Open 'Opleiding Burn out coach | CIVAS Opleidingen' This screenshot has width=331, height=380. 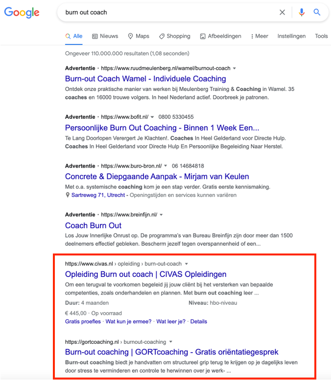click(x=146, y=274)
